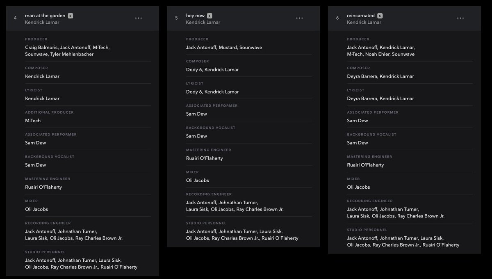Click Deyra Barrera under Lyricist in reincarnated

click(362, 98)
